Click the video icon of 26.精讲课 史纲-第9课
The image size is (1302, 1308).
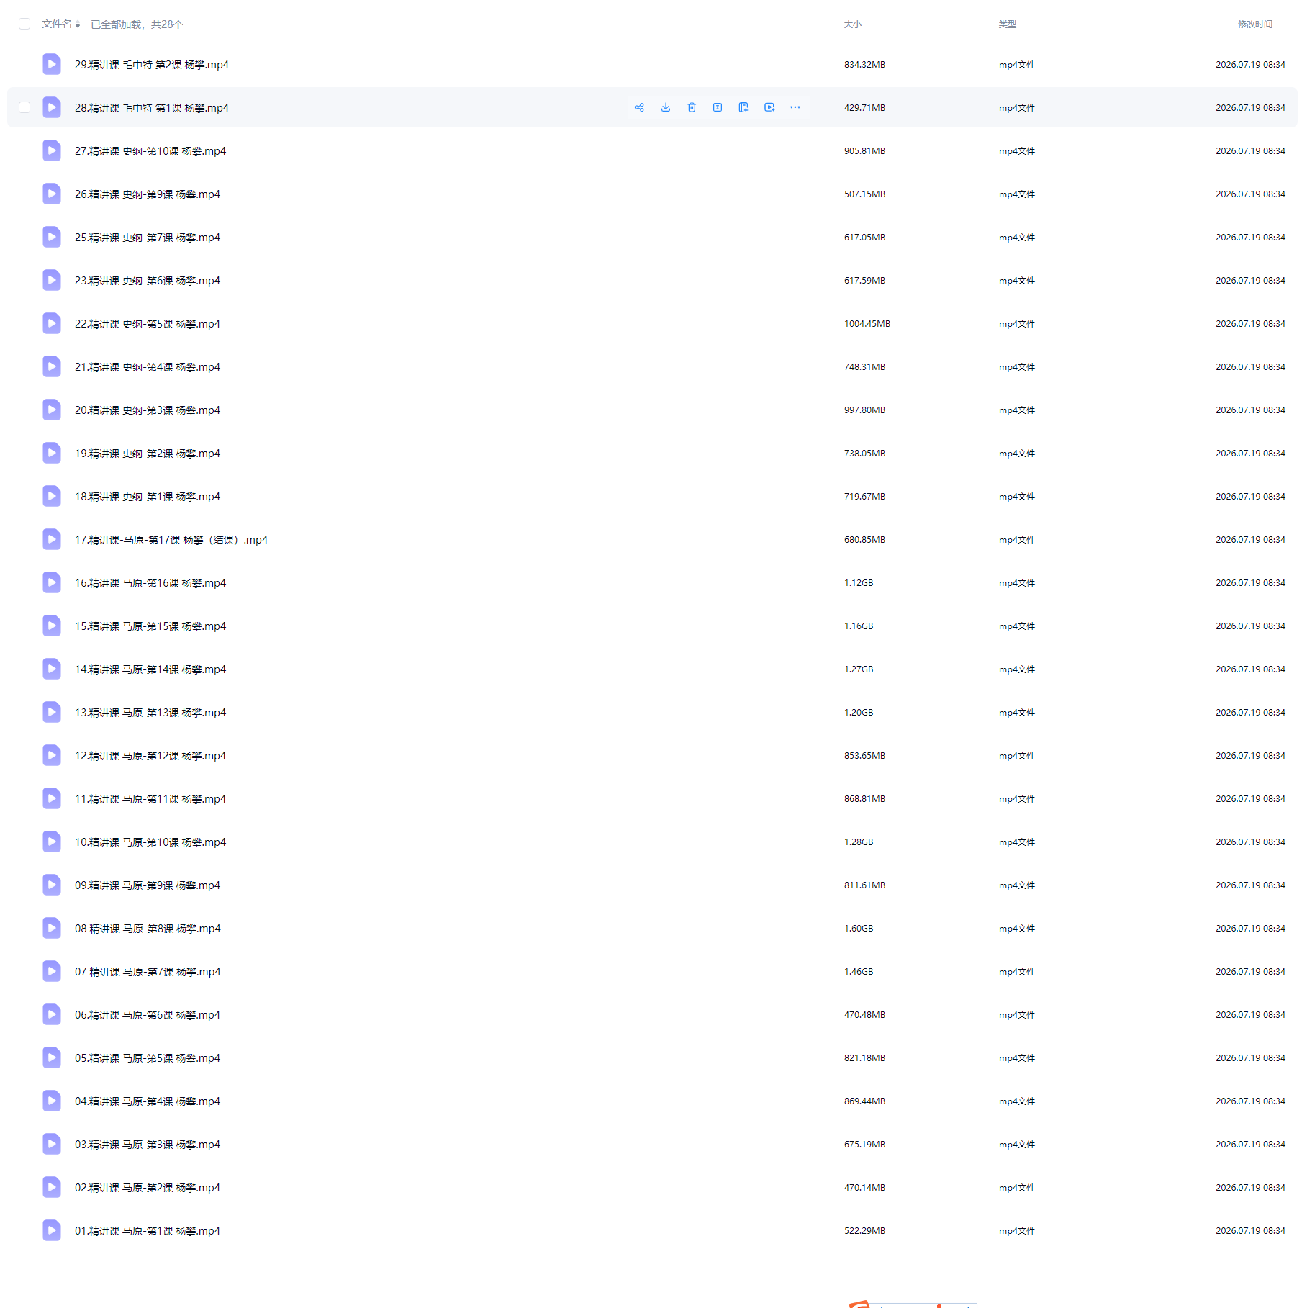click(52, 194)
